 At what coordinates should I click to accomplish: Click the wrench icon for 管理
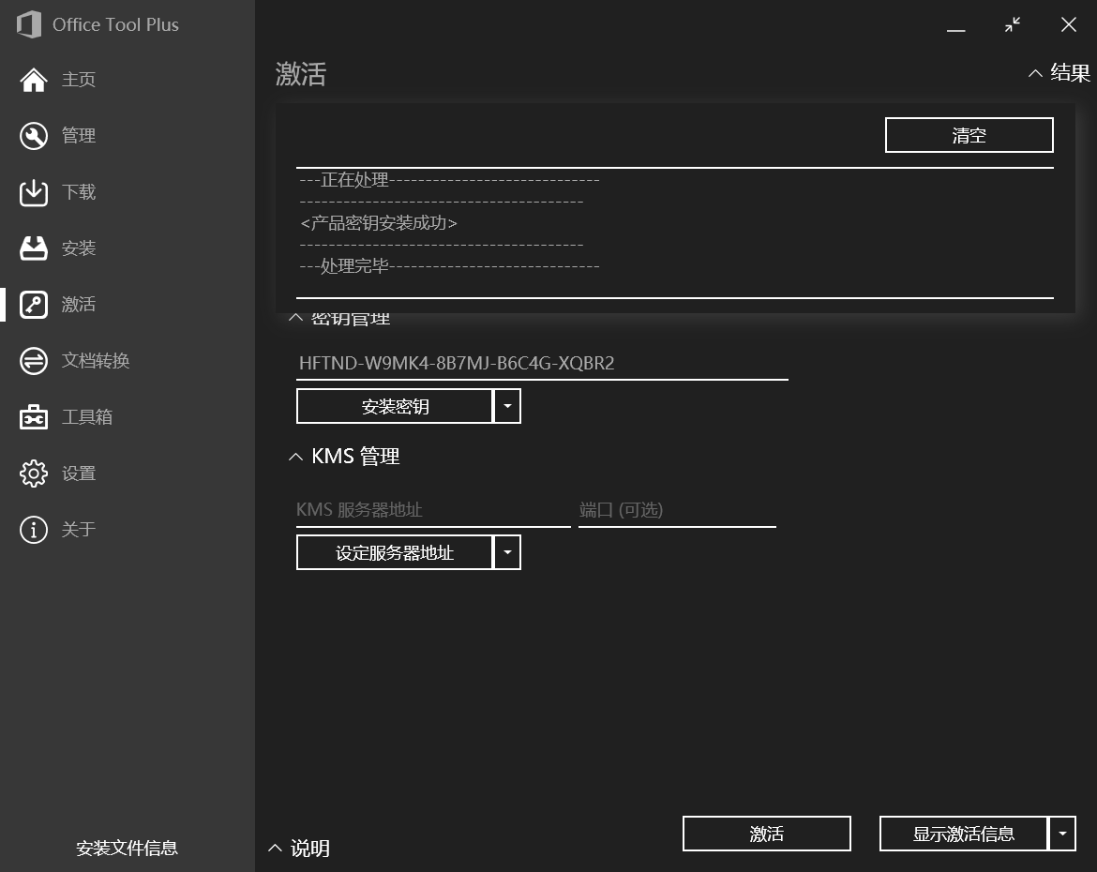[34, 136]
